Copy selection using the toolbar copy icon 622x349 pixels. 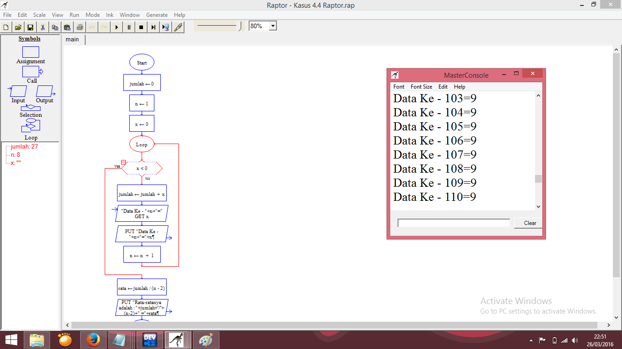tap(55, 27)
